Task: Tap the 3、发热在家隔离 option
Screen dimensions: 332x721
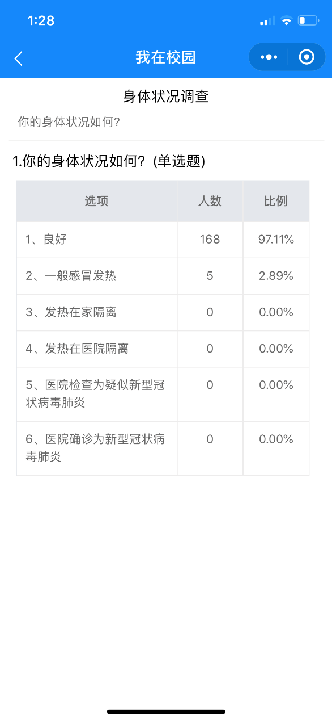Action: (x=71, y=312)
